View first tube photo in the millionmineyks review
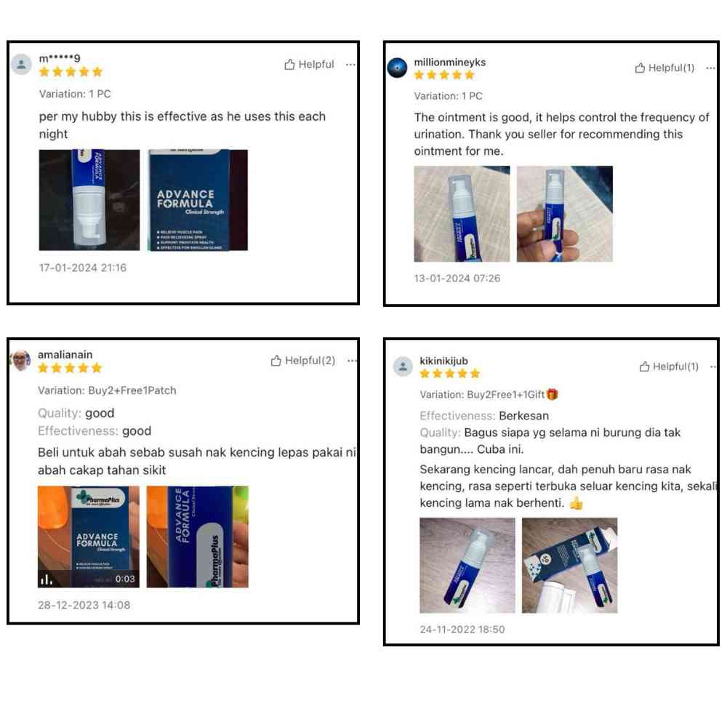 (462, 214)
